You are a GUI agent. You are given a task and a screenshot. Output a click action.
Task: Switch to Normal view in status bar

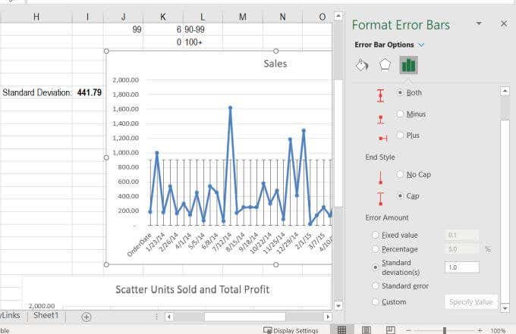(342, 329)
